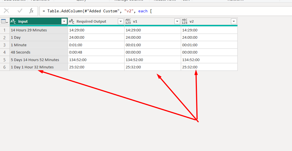Image resolution: width=292 pixels, height=151 pixels.
Task: Select the v2 column header
Action: click(x=209, y=22)
